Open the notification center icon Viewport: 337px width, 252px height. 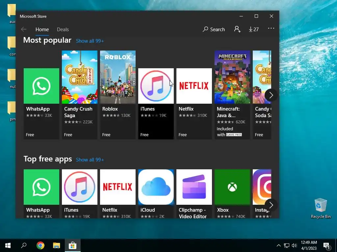(x=326, y=246)
